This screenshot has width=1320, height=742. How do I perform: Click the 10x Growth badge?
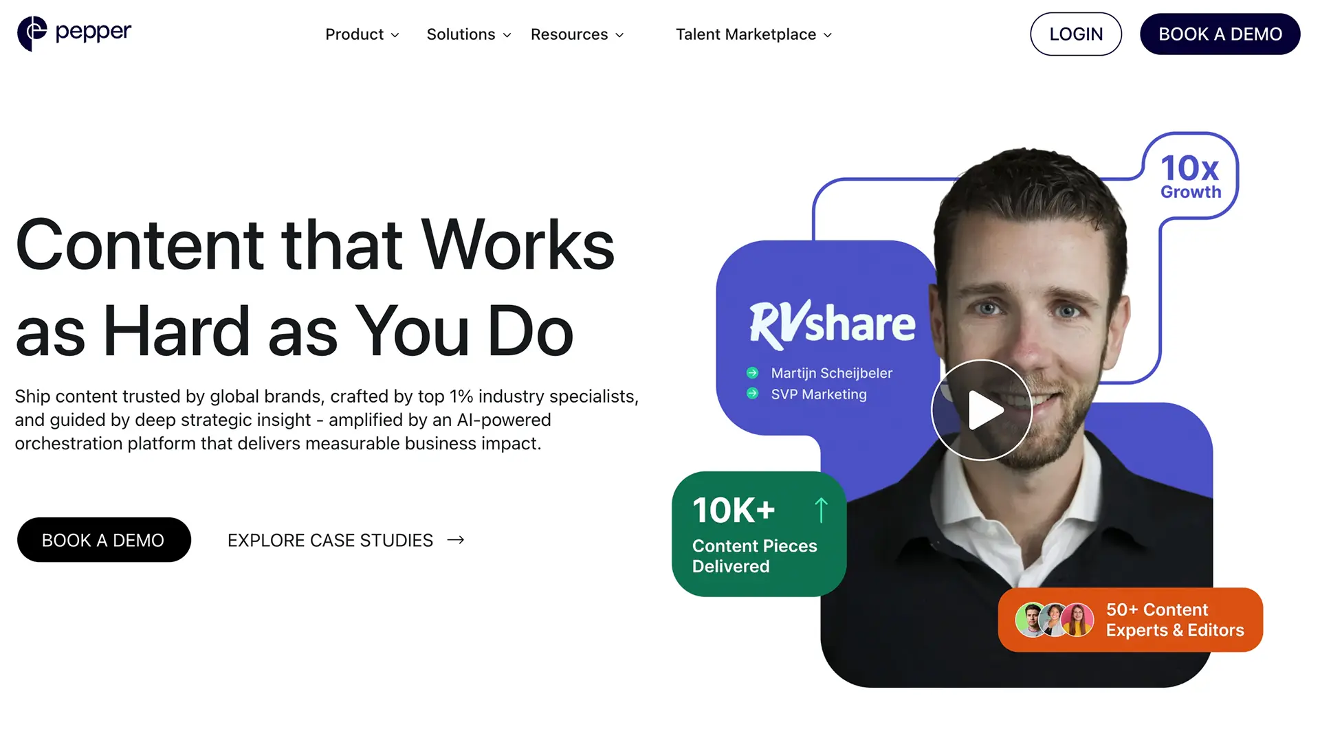[x=1191, y=177]
